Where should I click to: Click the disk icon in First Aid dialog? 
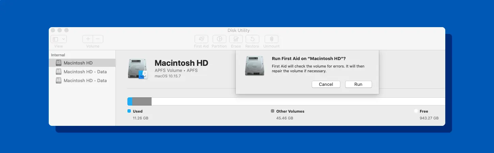254,65
